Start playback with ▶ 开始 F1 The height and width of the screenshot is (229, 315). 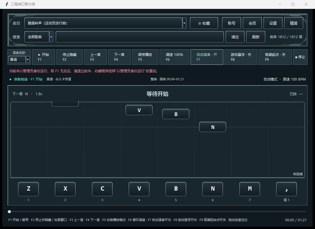point(43,57)
